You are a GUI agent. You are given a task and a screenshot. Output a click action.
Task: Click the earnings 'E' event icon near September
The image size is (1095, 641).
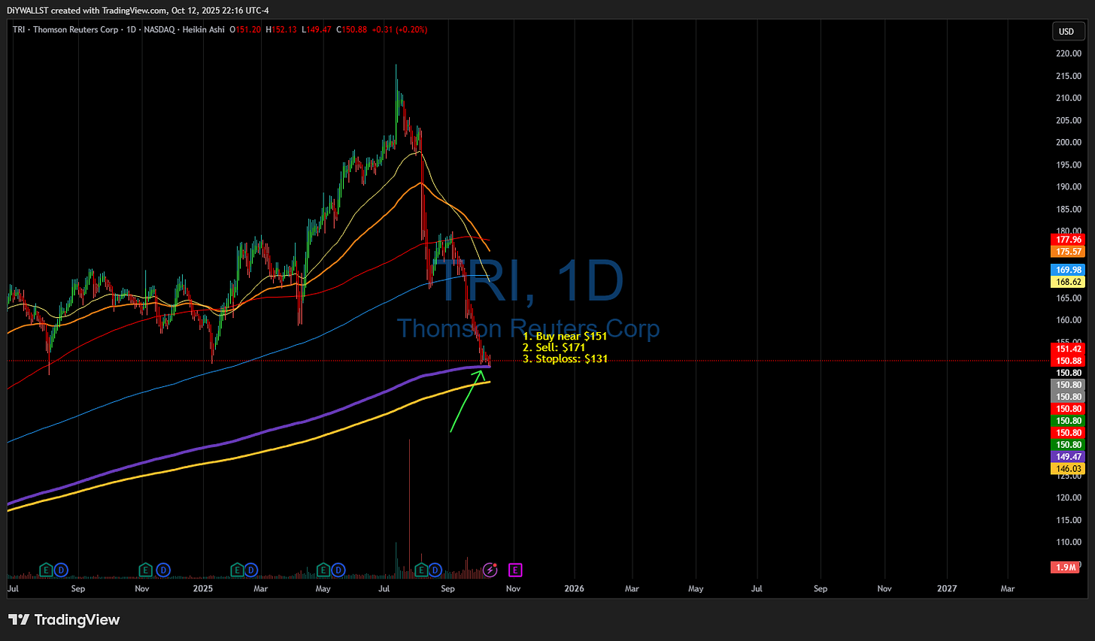pos(422,570)
